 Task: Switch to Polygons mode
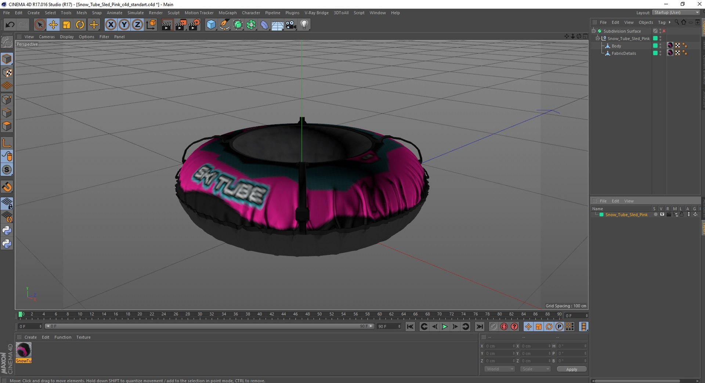click(x=7, y=126)
